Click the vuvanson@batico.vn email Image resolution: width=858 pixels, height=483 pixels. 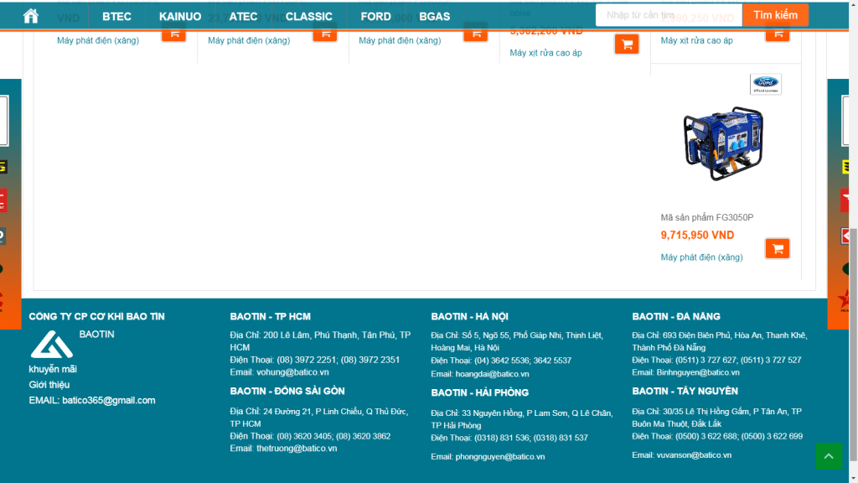coord(694,455)
